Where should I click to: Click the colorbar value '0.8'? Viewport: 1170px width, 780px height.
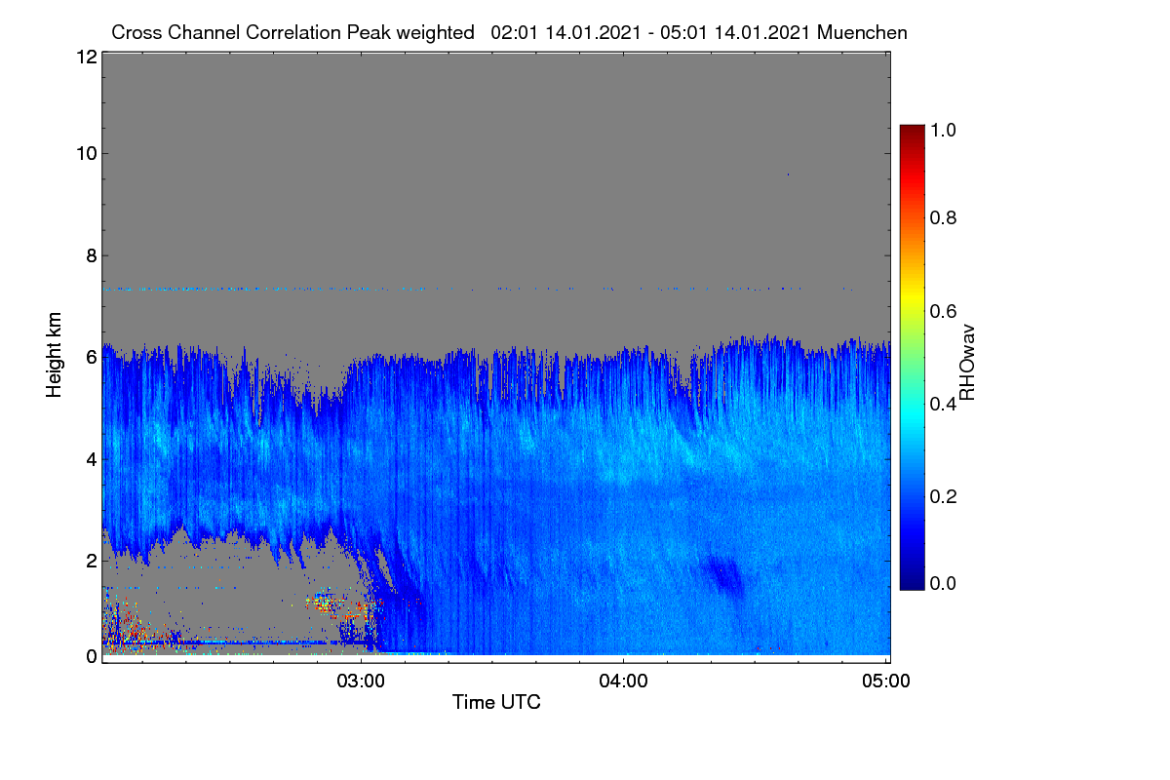[x=944, y=218]
